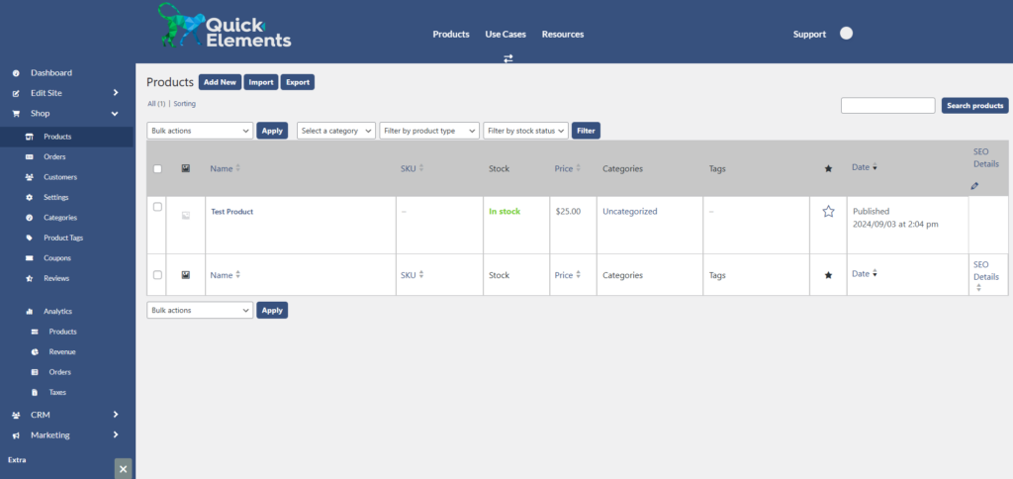Click the Product Tags tag icon
Screen dimensions: 1013x479
(29, 238)
